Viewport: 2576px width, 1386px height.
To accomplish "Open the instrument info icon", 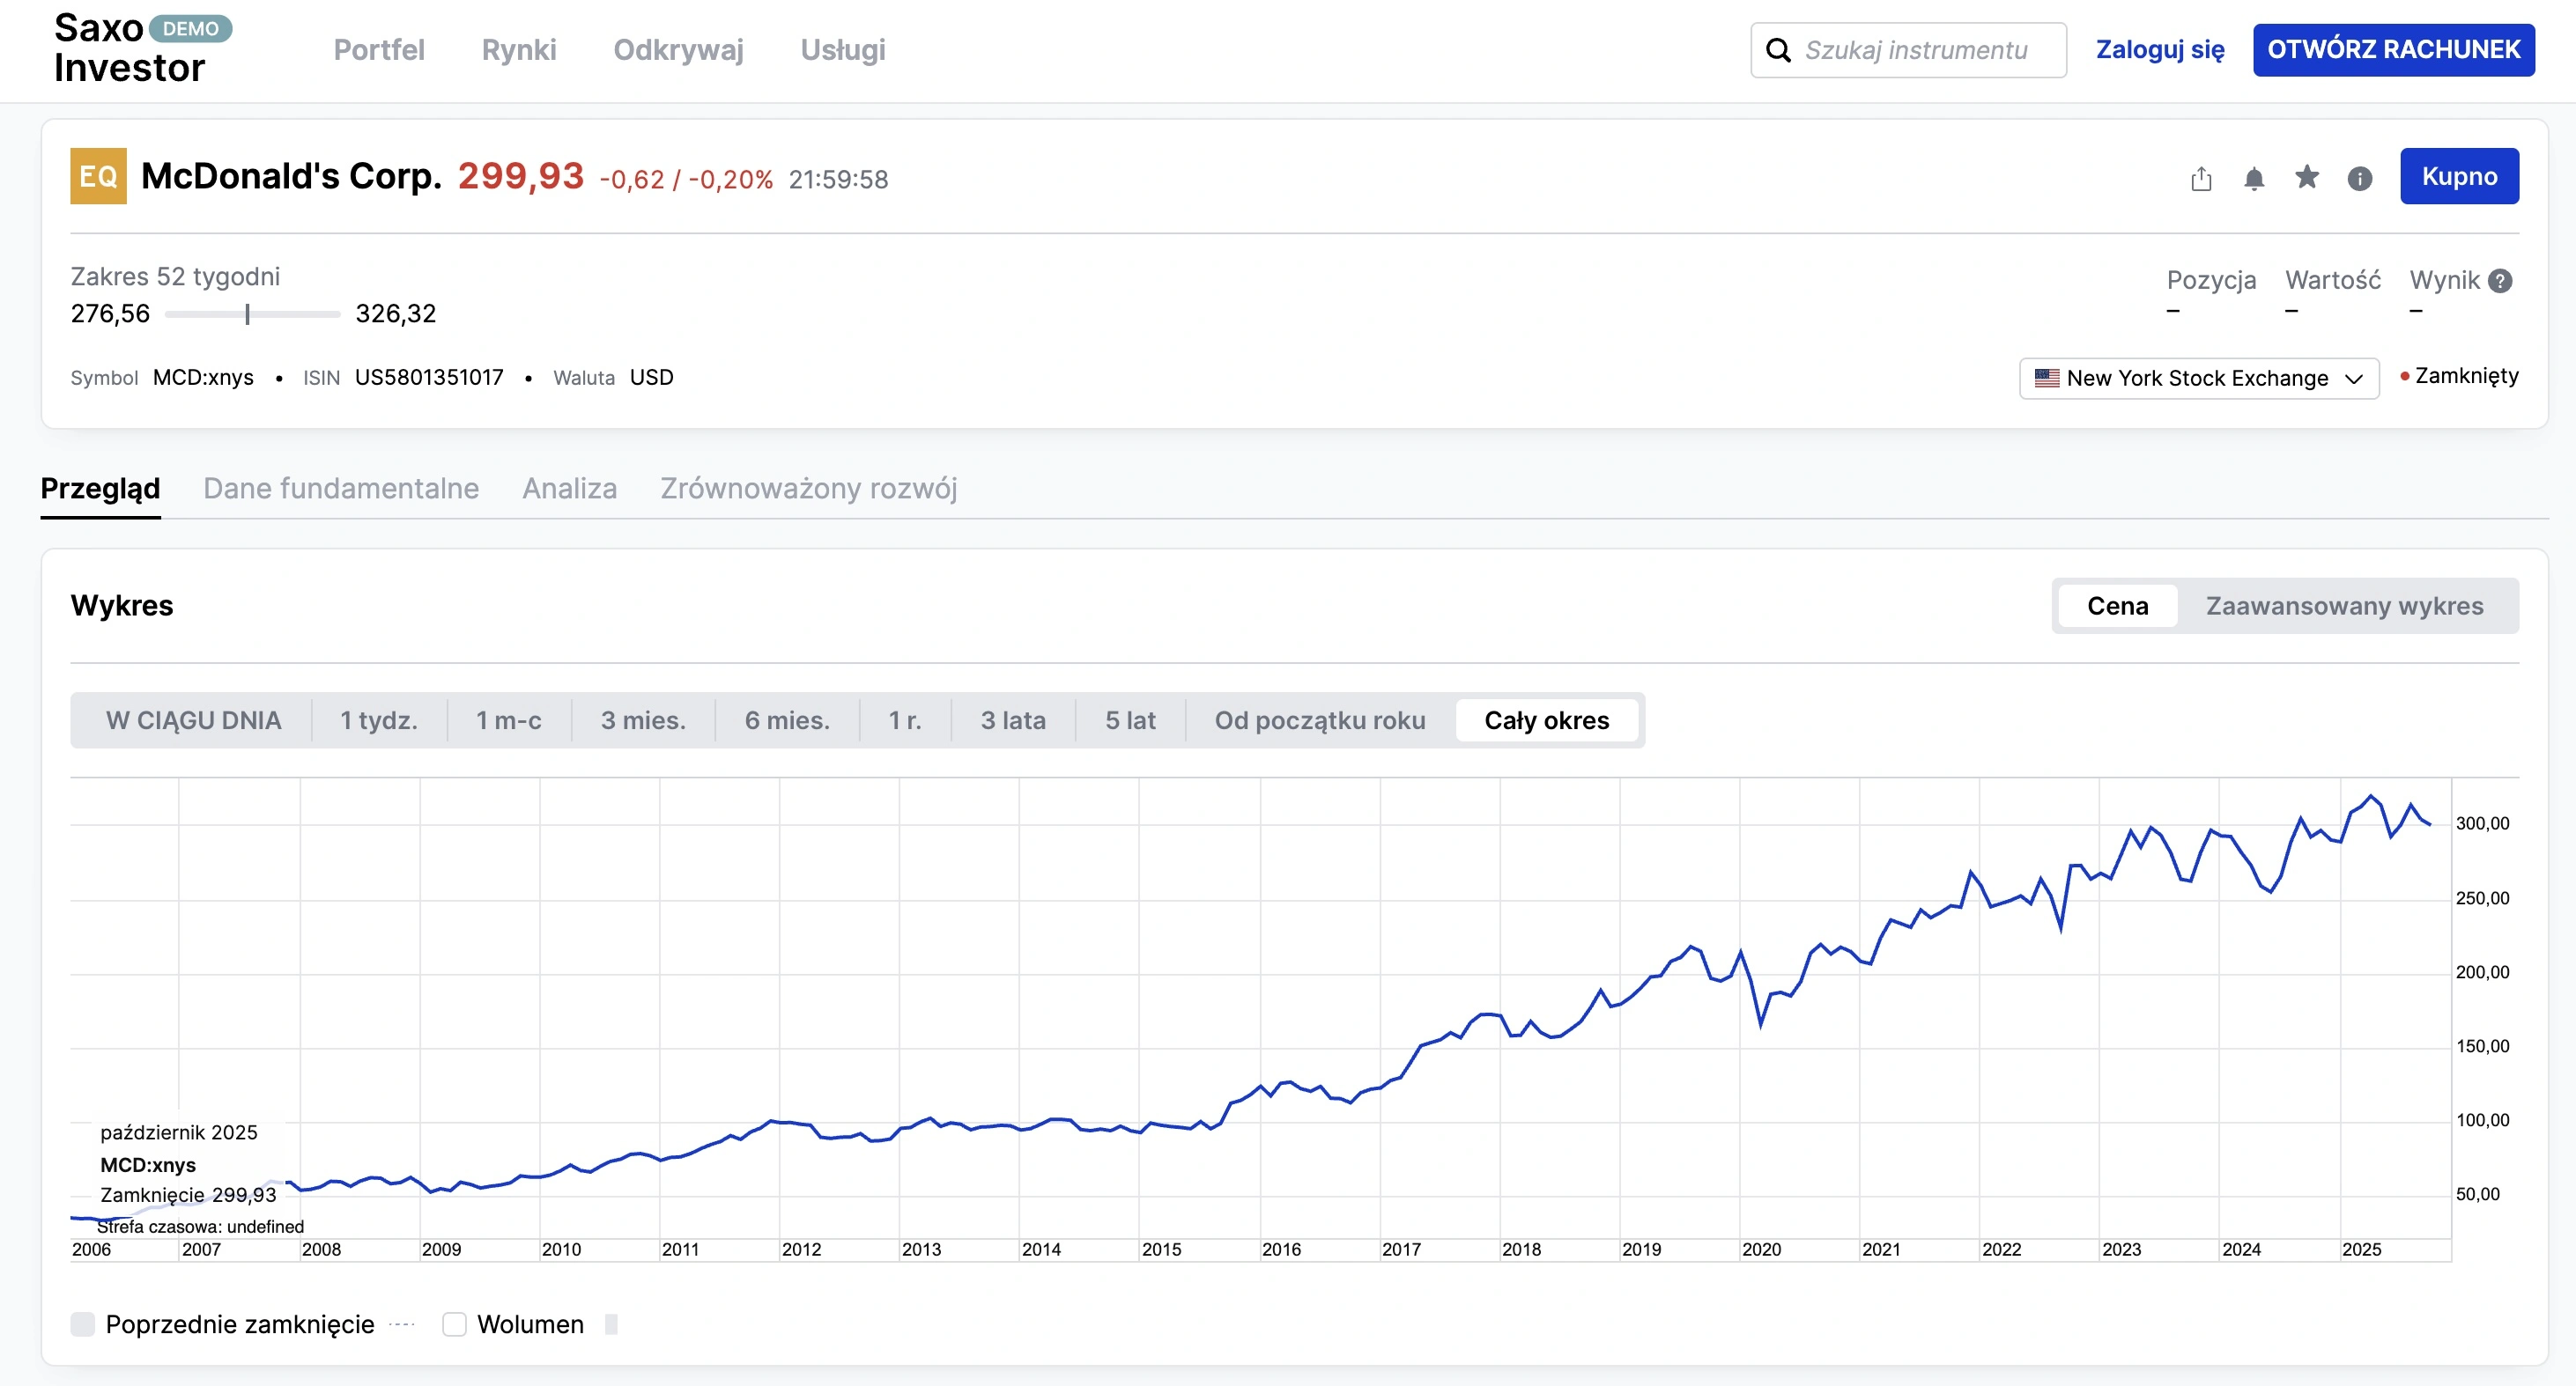I will (2360, 179).
